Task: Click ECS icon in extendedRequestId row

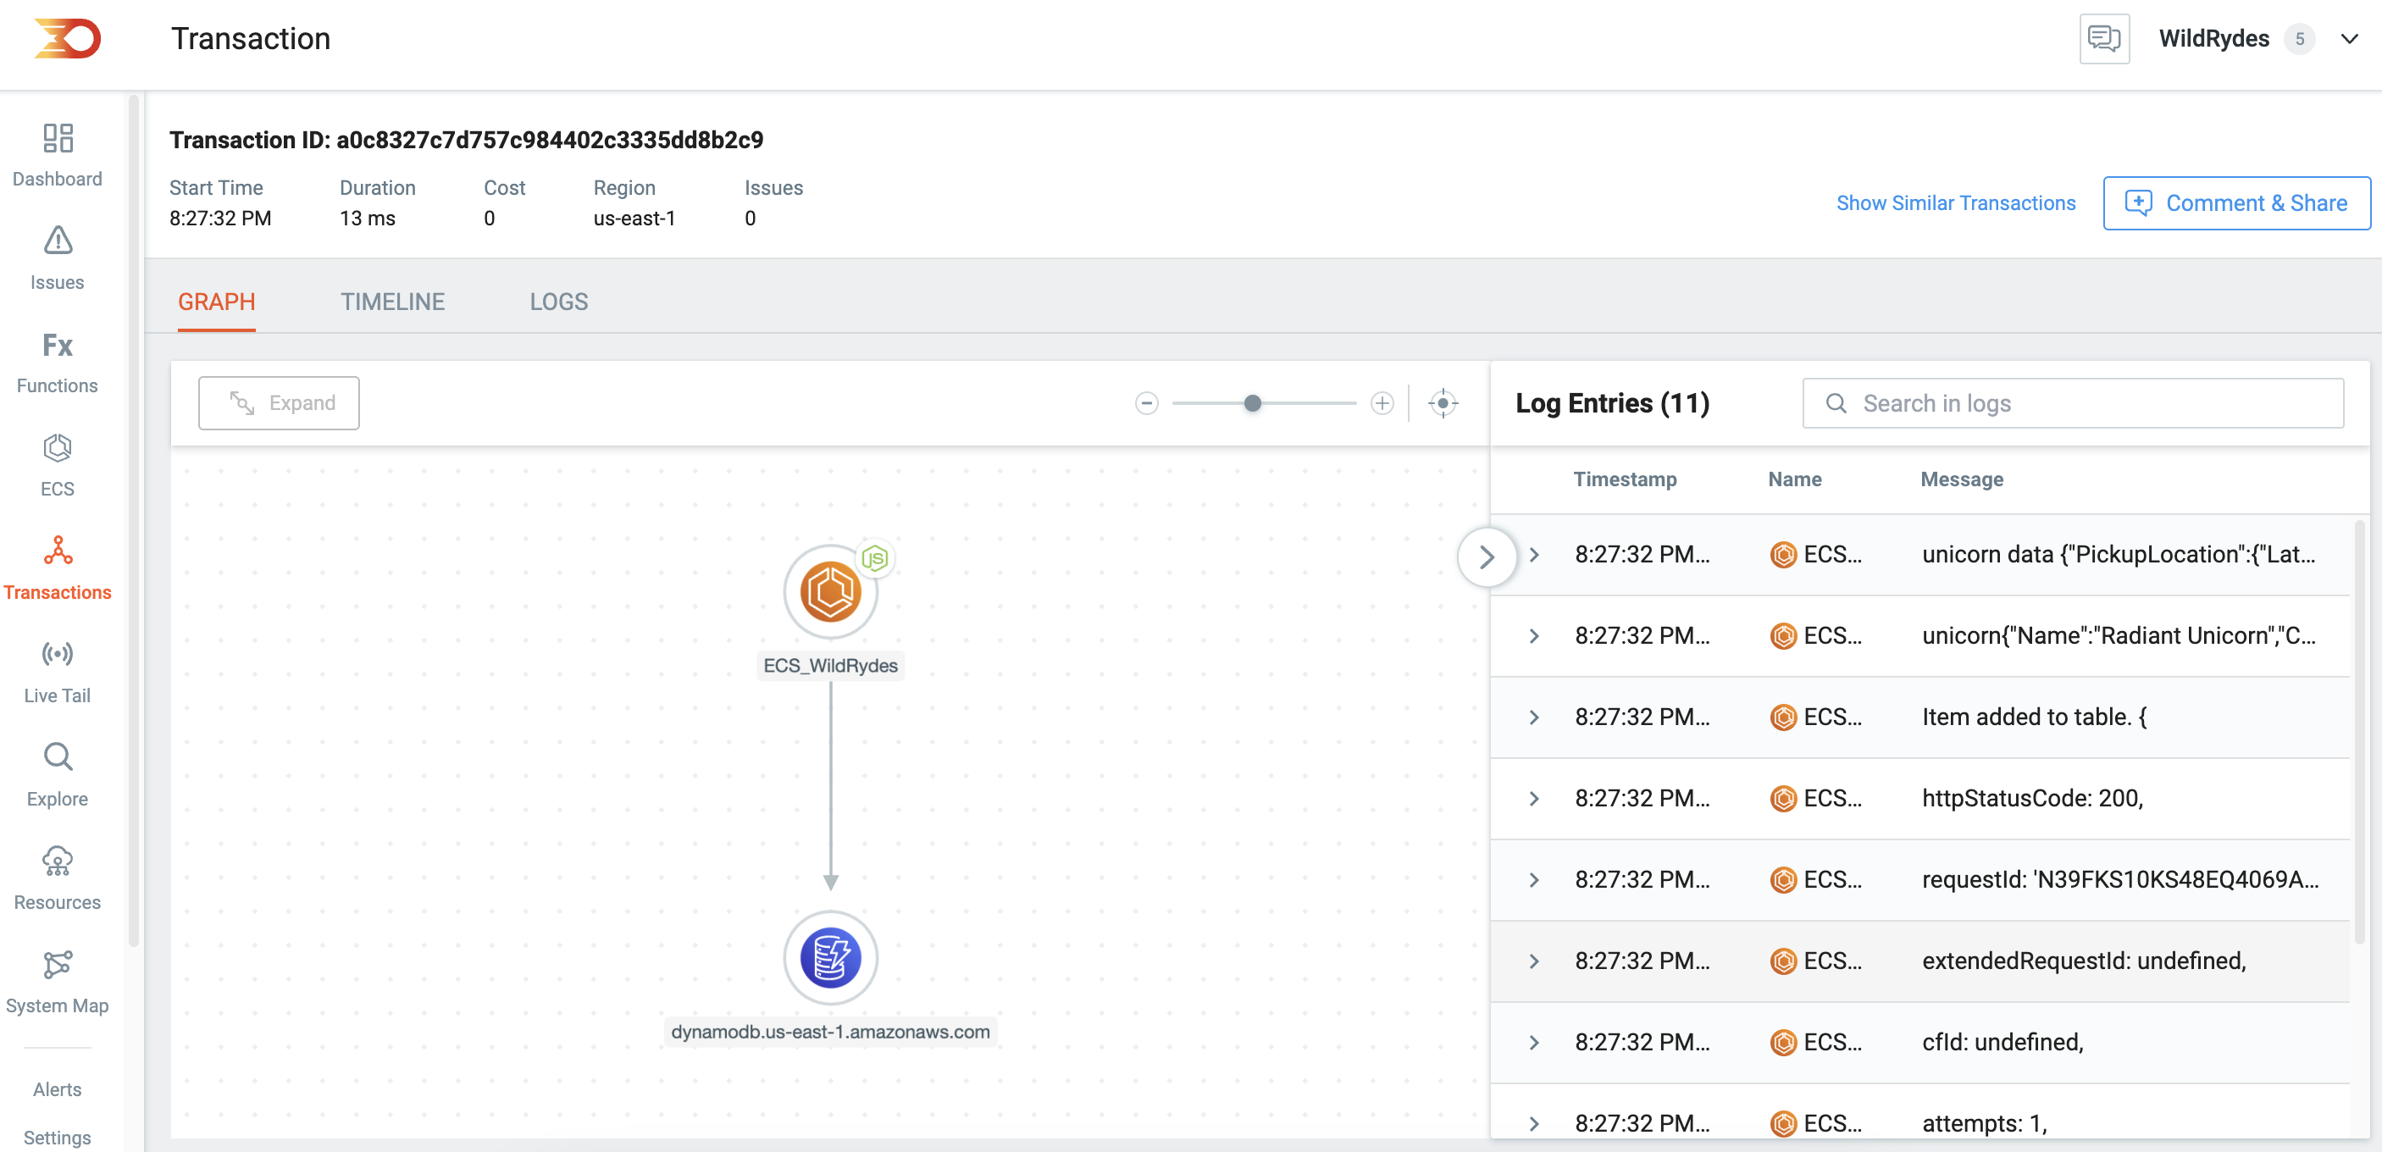Action: [x=1783, y=961]
